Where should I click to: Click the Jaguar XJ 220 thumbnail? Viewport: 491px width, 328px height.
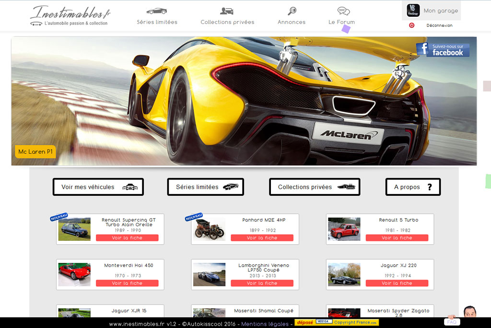(344, 274)
